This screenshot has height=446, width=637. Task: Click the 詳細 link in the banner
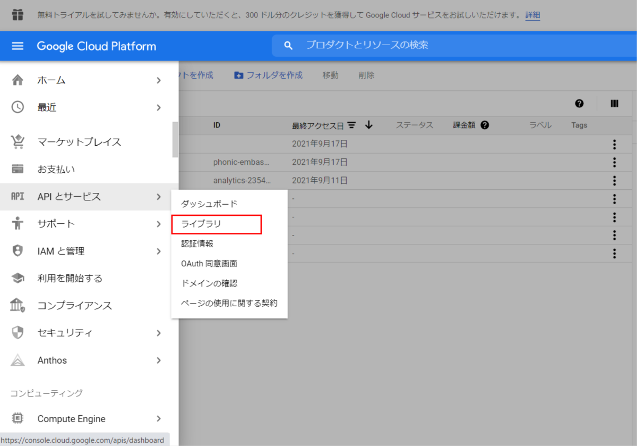tap(532, 15)
